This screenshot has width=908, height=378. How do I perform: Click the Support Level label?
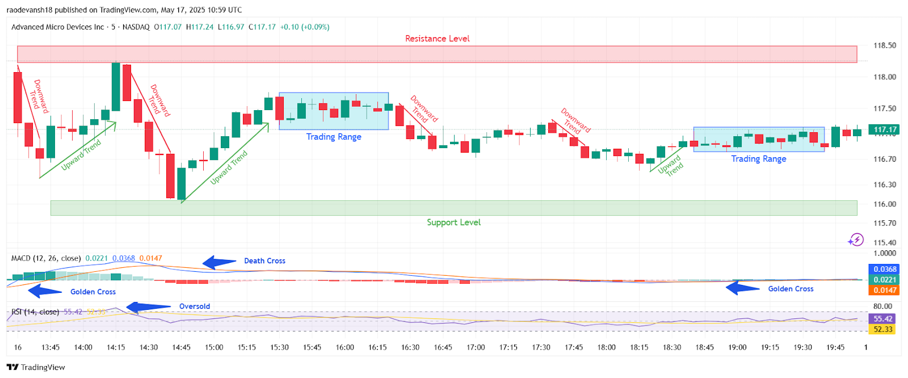[x=453, y=222]
